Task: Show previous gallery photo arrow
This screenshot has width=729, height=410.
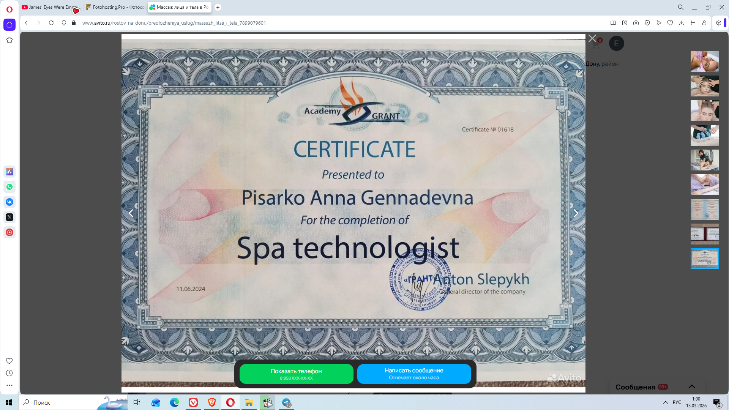Action: 131,213
